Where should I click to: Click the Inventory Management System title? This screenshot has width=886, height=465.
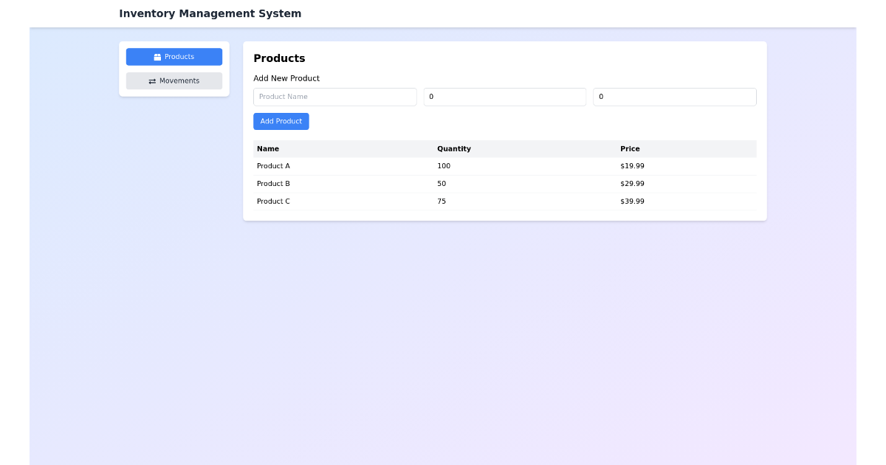click(x=210, y=13)
